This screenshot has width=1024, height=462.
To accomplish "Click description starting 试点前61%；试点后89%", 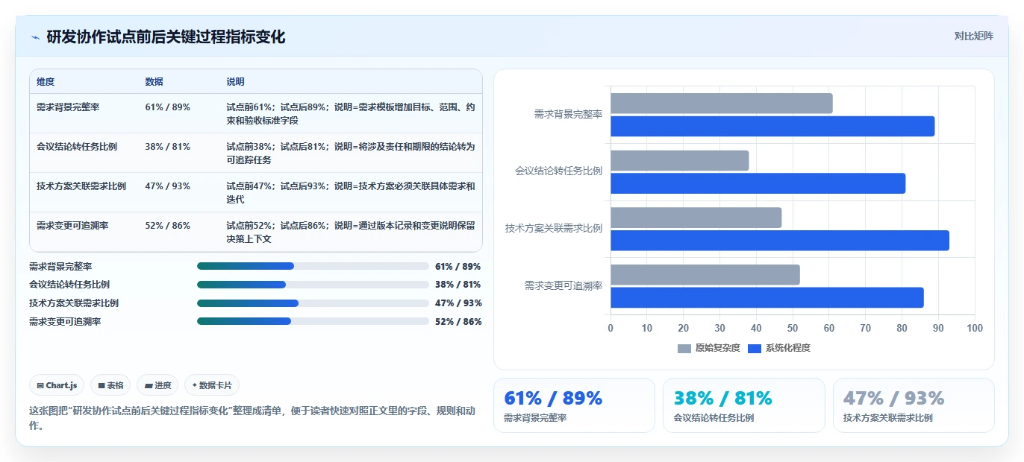I will [351, 113].
